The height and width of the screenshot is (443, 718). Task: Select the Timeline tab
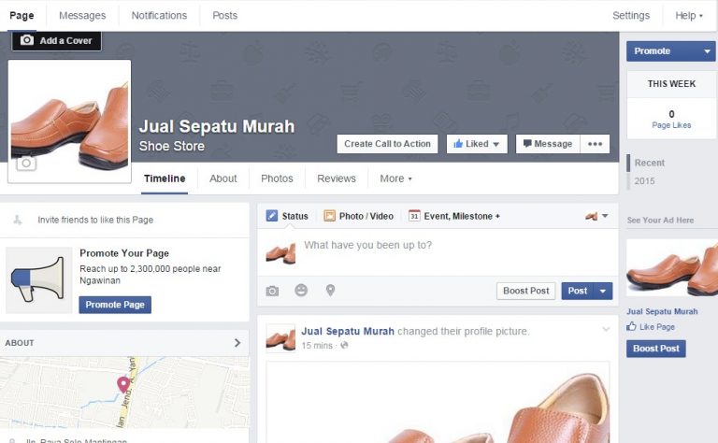(165, 179)
